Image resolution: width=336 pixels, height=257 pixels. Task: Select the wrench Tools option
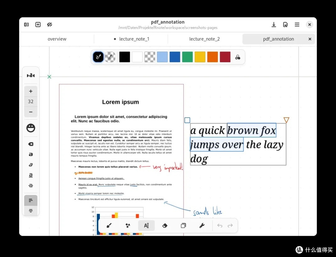(x=202, y=226)
